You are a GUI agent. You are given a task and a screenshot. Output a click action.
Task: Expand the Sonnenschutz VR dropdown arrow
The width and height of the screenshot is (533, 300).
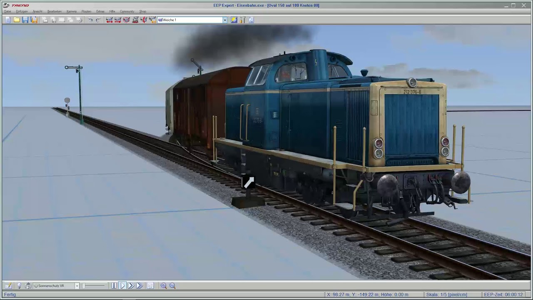tap(77, 286)
